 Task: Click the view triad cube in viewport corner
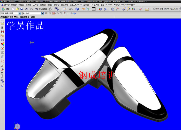[x=17, y=126]
